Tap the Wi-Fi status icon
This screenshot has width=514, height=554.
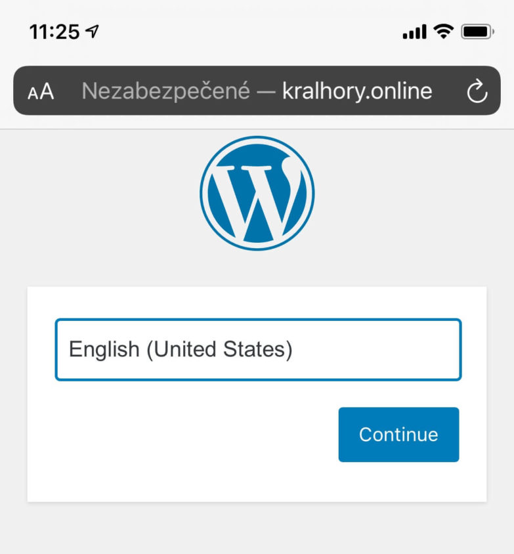[x=444, y=32]
